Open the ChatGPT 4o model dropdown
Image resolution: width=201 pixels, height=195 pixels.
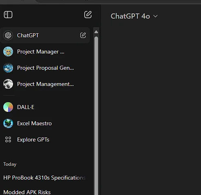pyautogui.click(x=134, y=16)
